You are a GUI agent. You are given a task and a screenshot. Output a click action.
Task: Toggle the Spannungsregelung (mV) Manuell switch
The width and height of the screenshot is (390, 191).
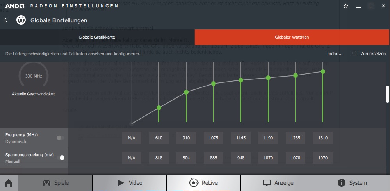(x=61, y=158)
